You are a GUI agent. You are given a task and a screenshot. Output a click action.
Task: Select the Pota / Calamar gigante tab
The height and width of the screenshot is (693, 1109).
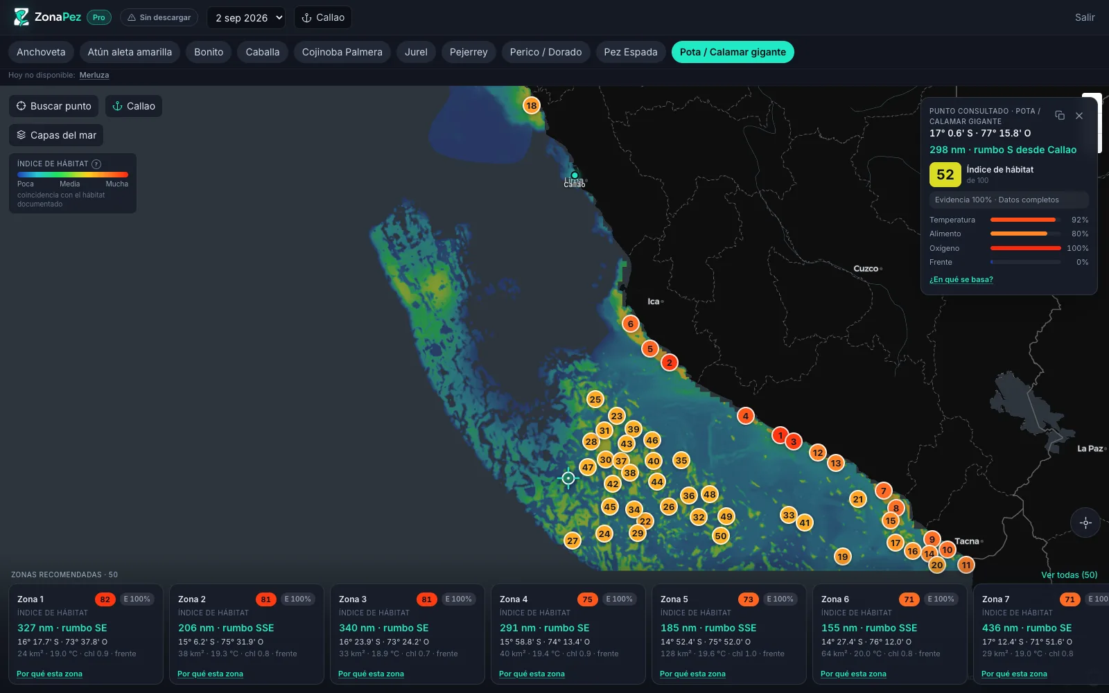733,52
